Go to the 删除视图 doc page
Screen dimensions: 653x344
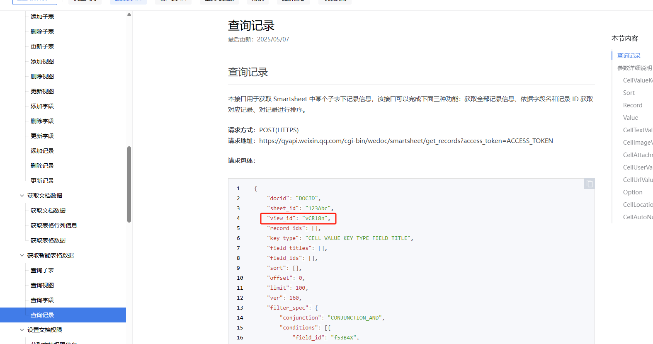(42, 76)
